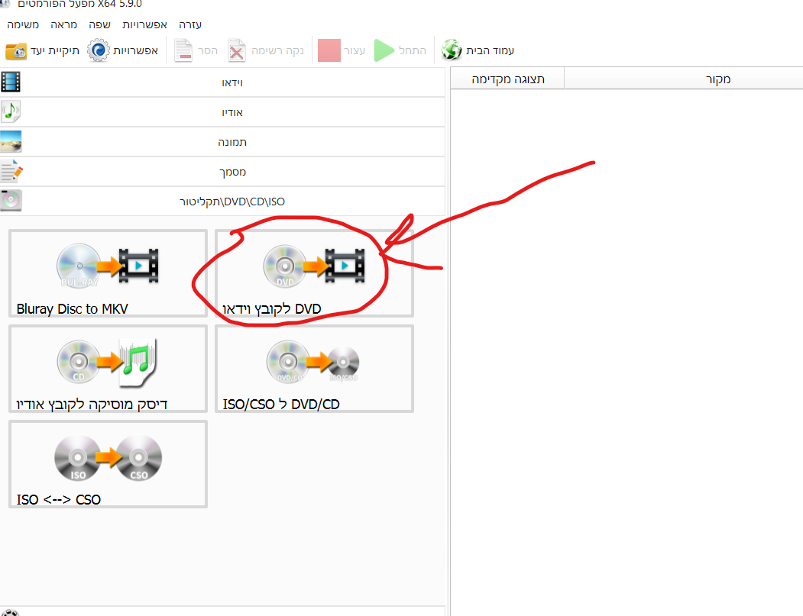Screen dimensions: 803x616
Task: Click the output folder icon (תיקיית יעד)
Action: coord(16,50)
